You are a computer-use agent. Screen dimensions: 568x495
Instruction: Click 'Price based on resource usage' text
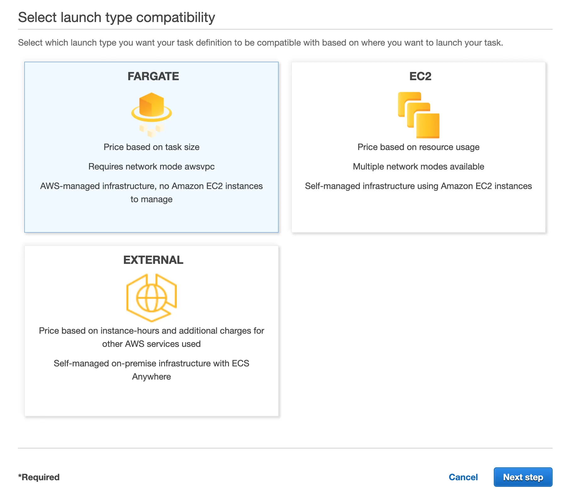[x=418, y=147]
